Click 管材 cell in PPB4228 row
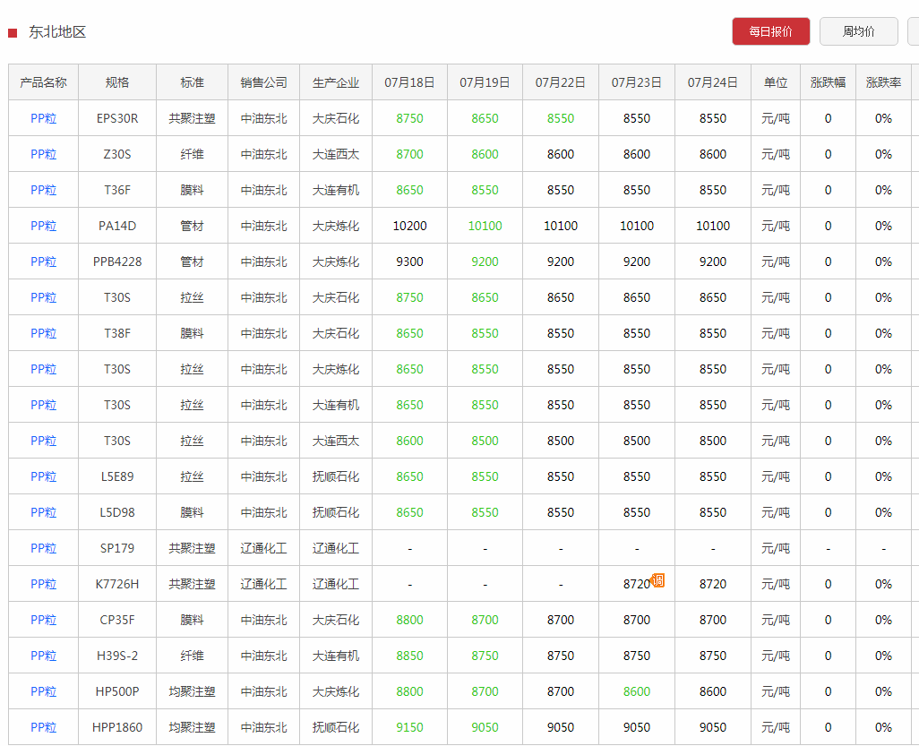 click(193, 262)
